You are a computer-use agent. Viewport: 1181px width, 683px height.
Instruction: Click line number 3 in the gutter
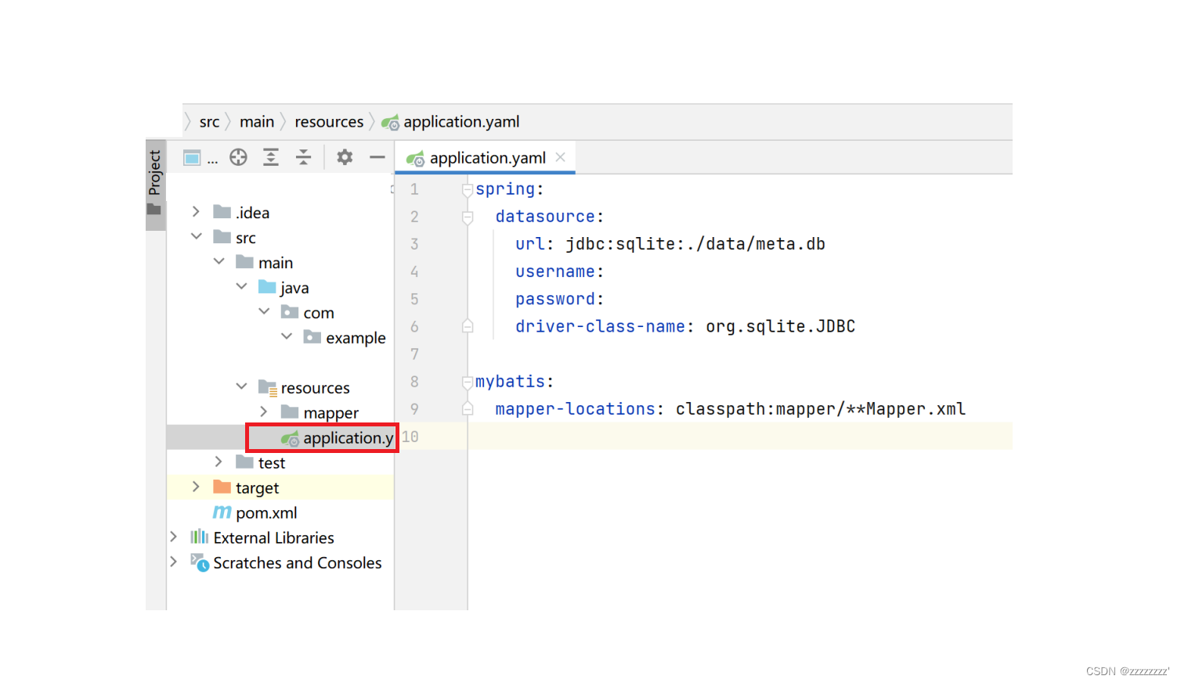414,244
